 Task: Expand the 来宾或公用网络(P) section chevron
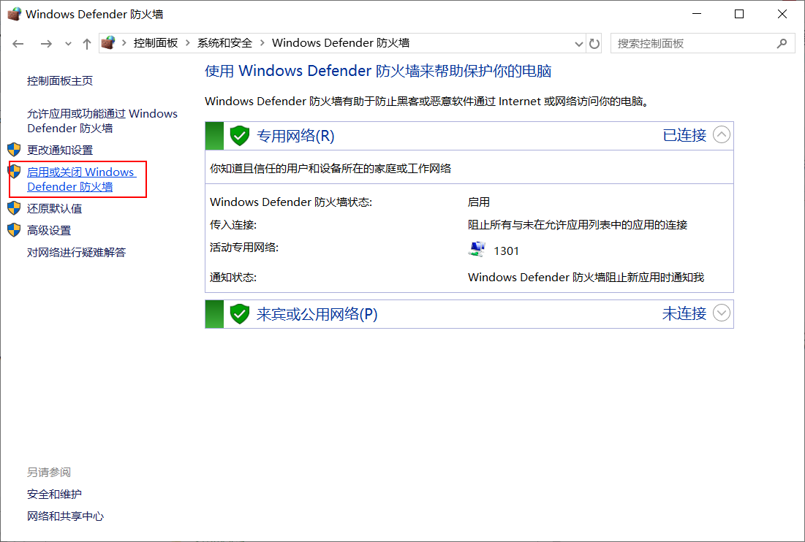pos(722,313)
